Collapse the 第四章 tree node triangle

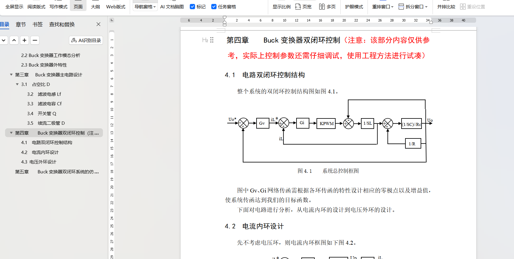(11, 133)
